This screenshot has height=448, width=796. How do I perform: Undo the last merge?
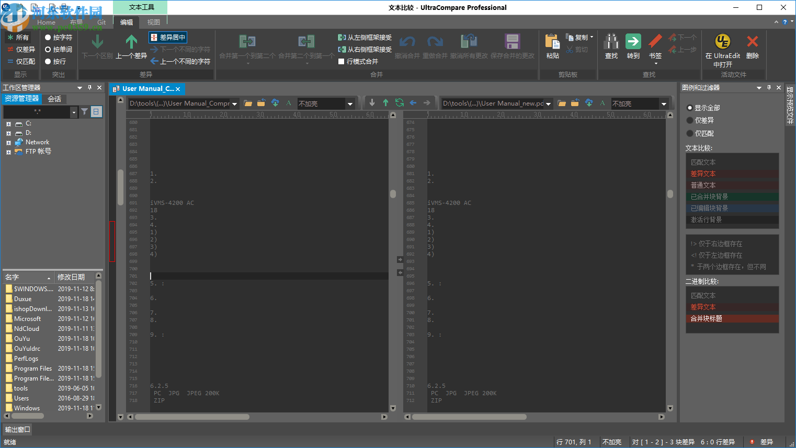408,46
